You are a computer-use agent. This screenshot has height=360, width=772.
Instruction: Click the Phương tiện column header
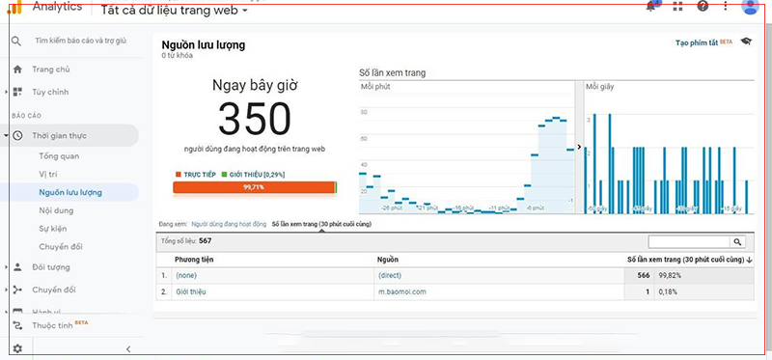point(194,260)
